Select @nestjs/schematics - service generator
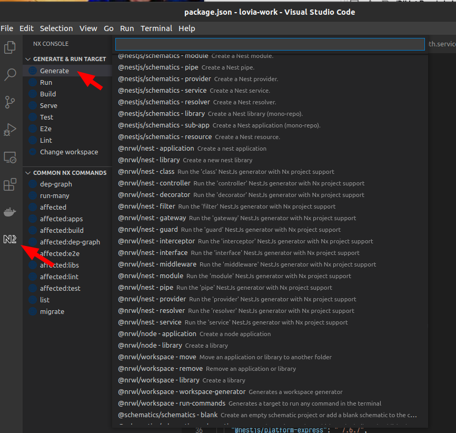The height and width of the screenshot is (433, 456). 270,91
